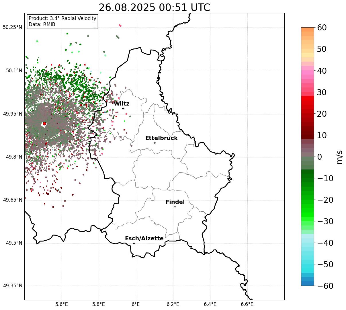Viewport: 346px width, 310px height.
Task: Pick the bright red 25 m/s colorbar swatch
Action: click(x=308, y=103)
